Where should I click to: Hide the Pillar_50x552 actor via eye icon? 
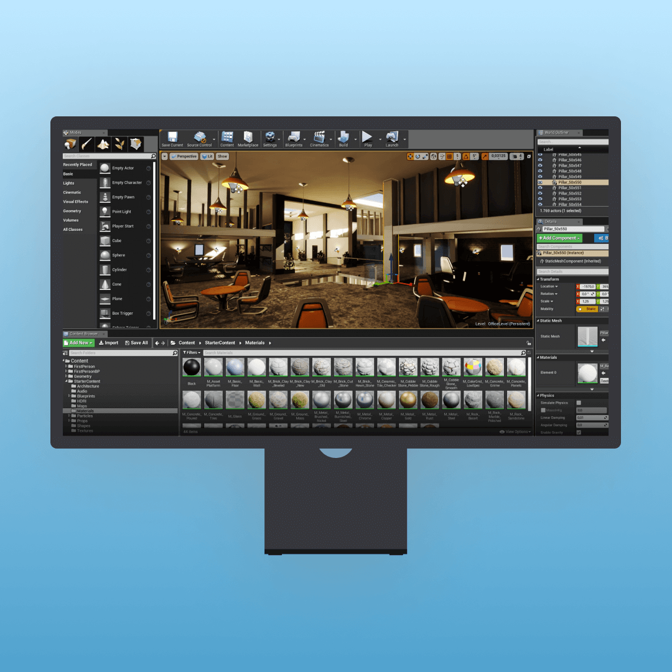tap(540, 194)
